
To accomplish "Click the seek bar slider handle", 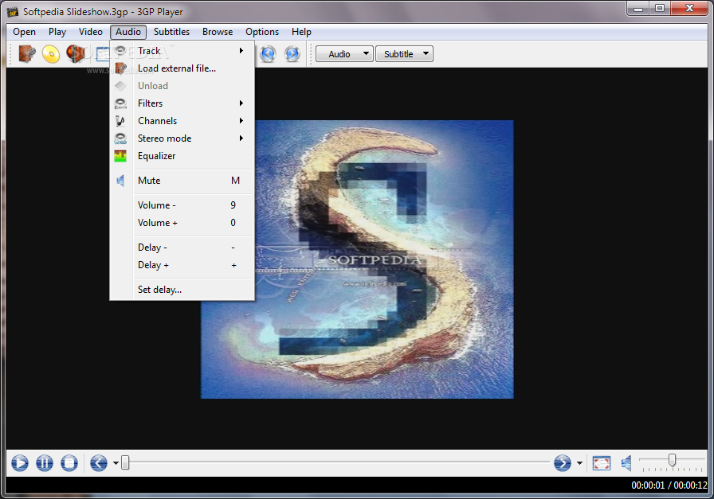I will pyautogui.click(x=125, y=463).
